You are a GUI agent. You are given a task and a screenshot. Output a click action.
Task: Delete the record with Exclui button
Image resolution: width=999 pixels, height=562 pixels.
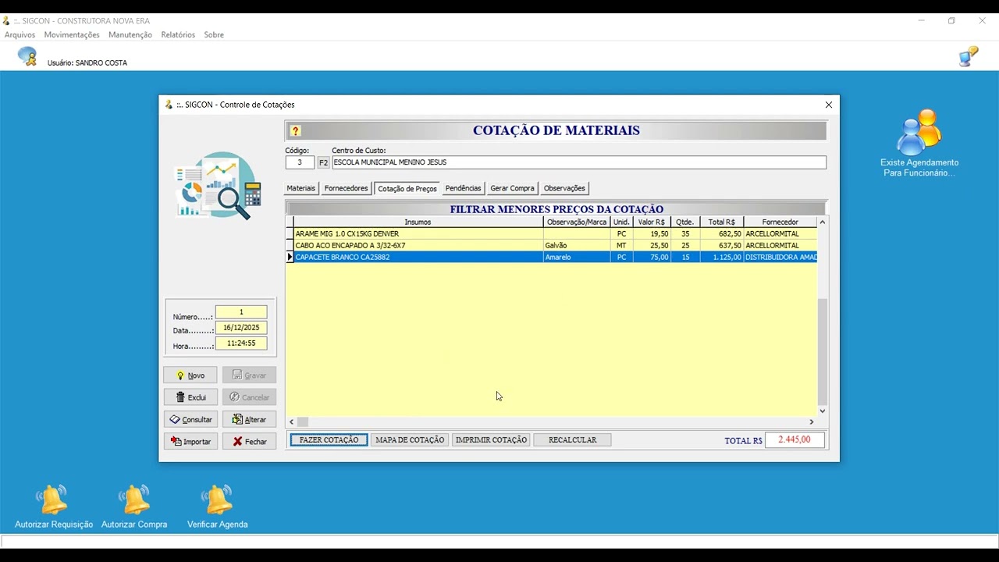coord(190,397)
